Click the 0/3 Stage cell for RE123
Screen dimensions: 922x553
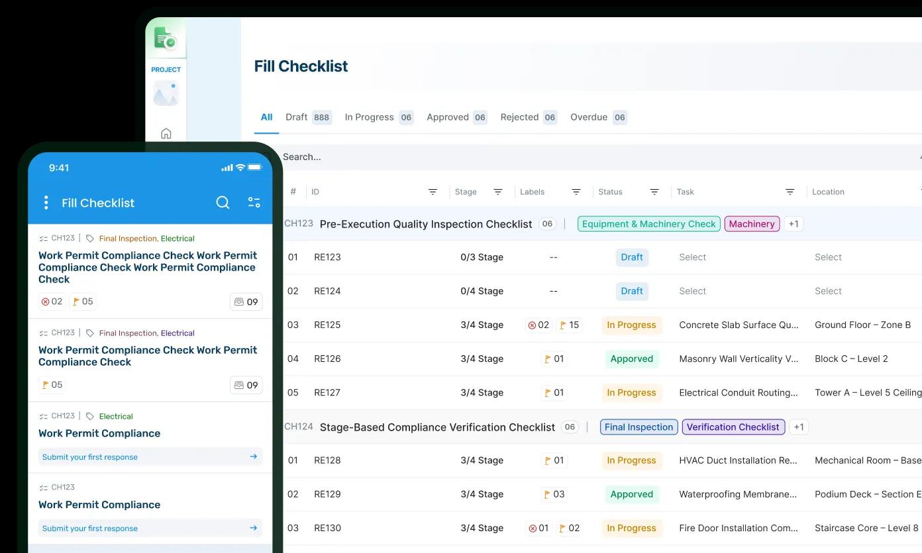[482, 257]
